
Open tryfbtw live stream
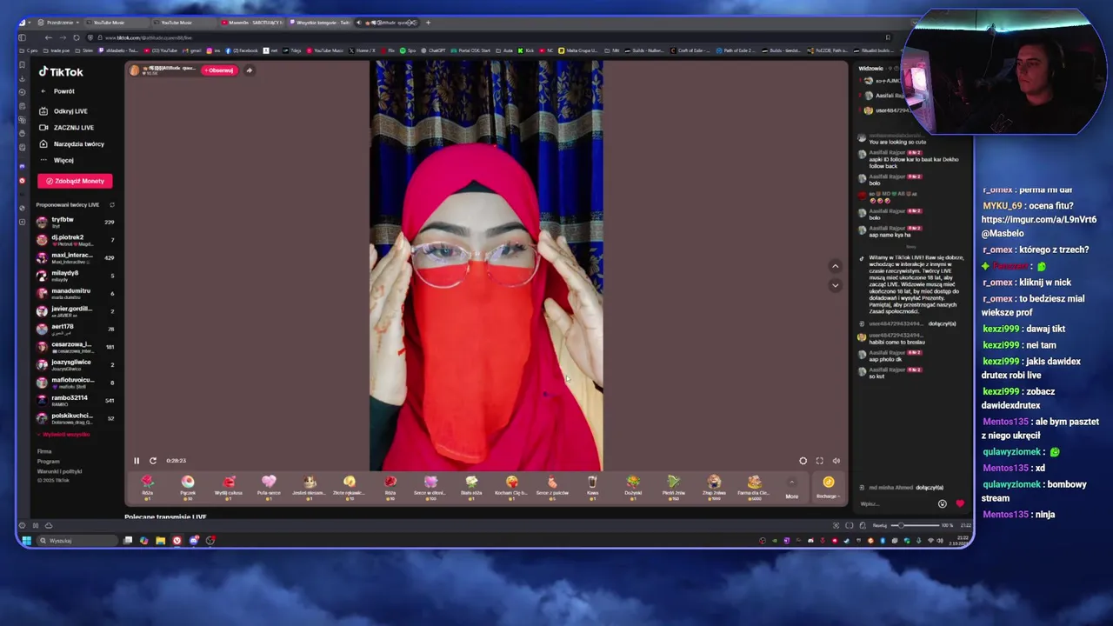75,222
